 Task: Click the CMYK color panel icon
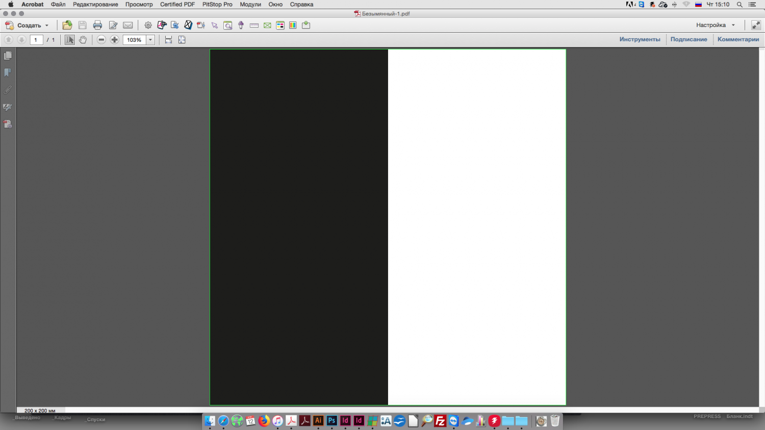coord(280,25)
